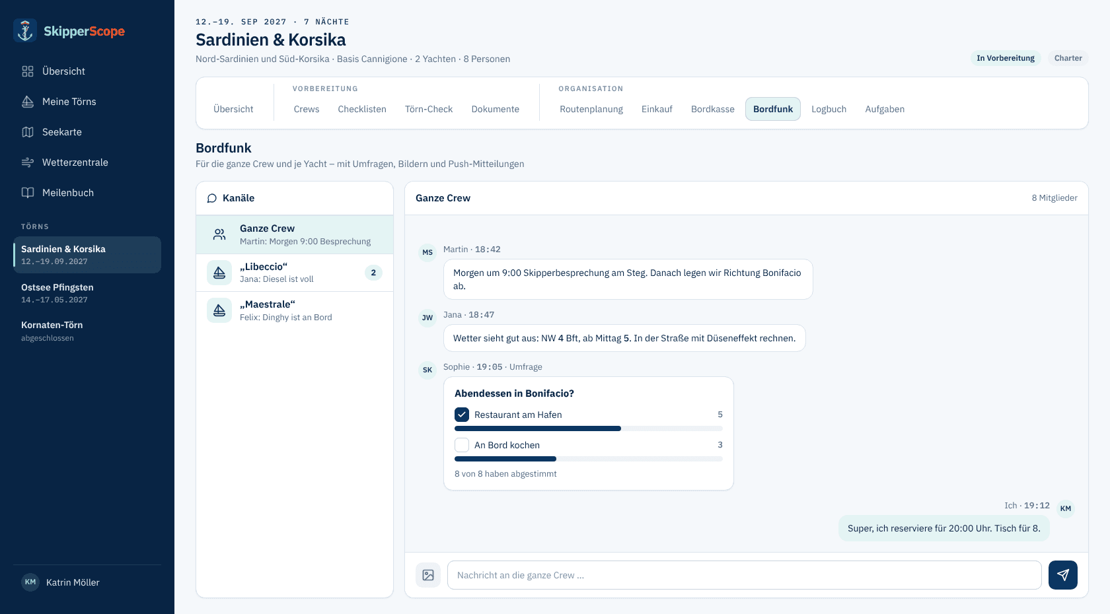The height and width of the screenshot is (614, 1110).
Task: Focus the Nachricht an die ganze Crew field
Action: pyautogui.click(x=745, y=575)
